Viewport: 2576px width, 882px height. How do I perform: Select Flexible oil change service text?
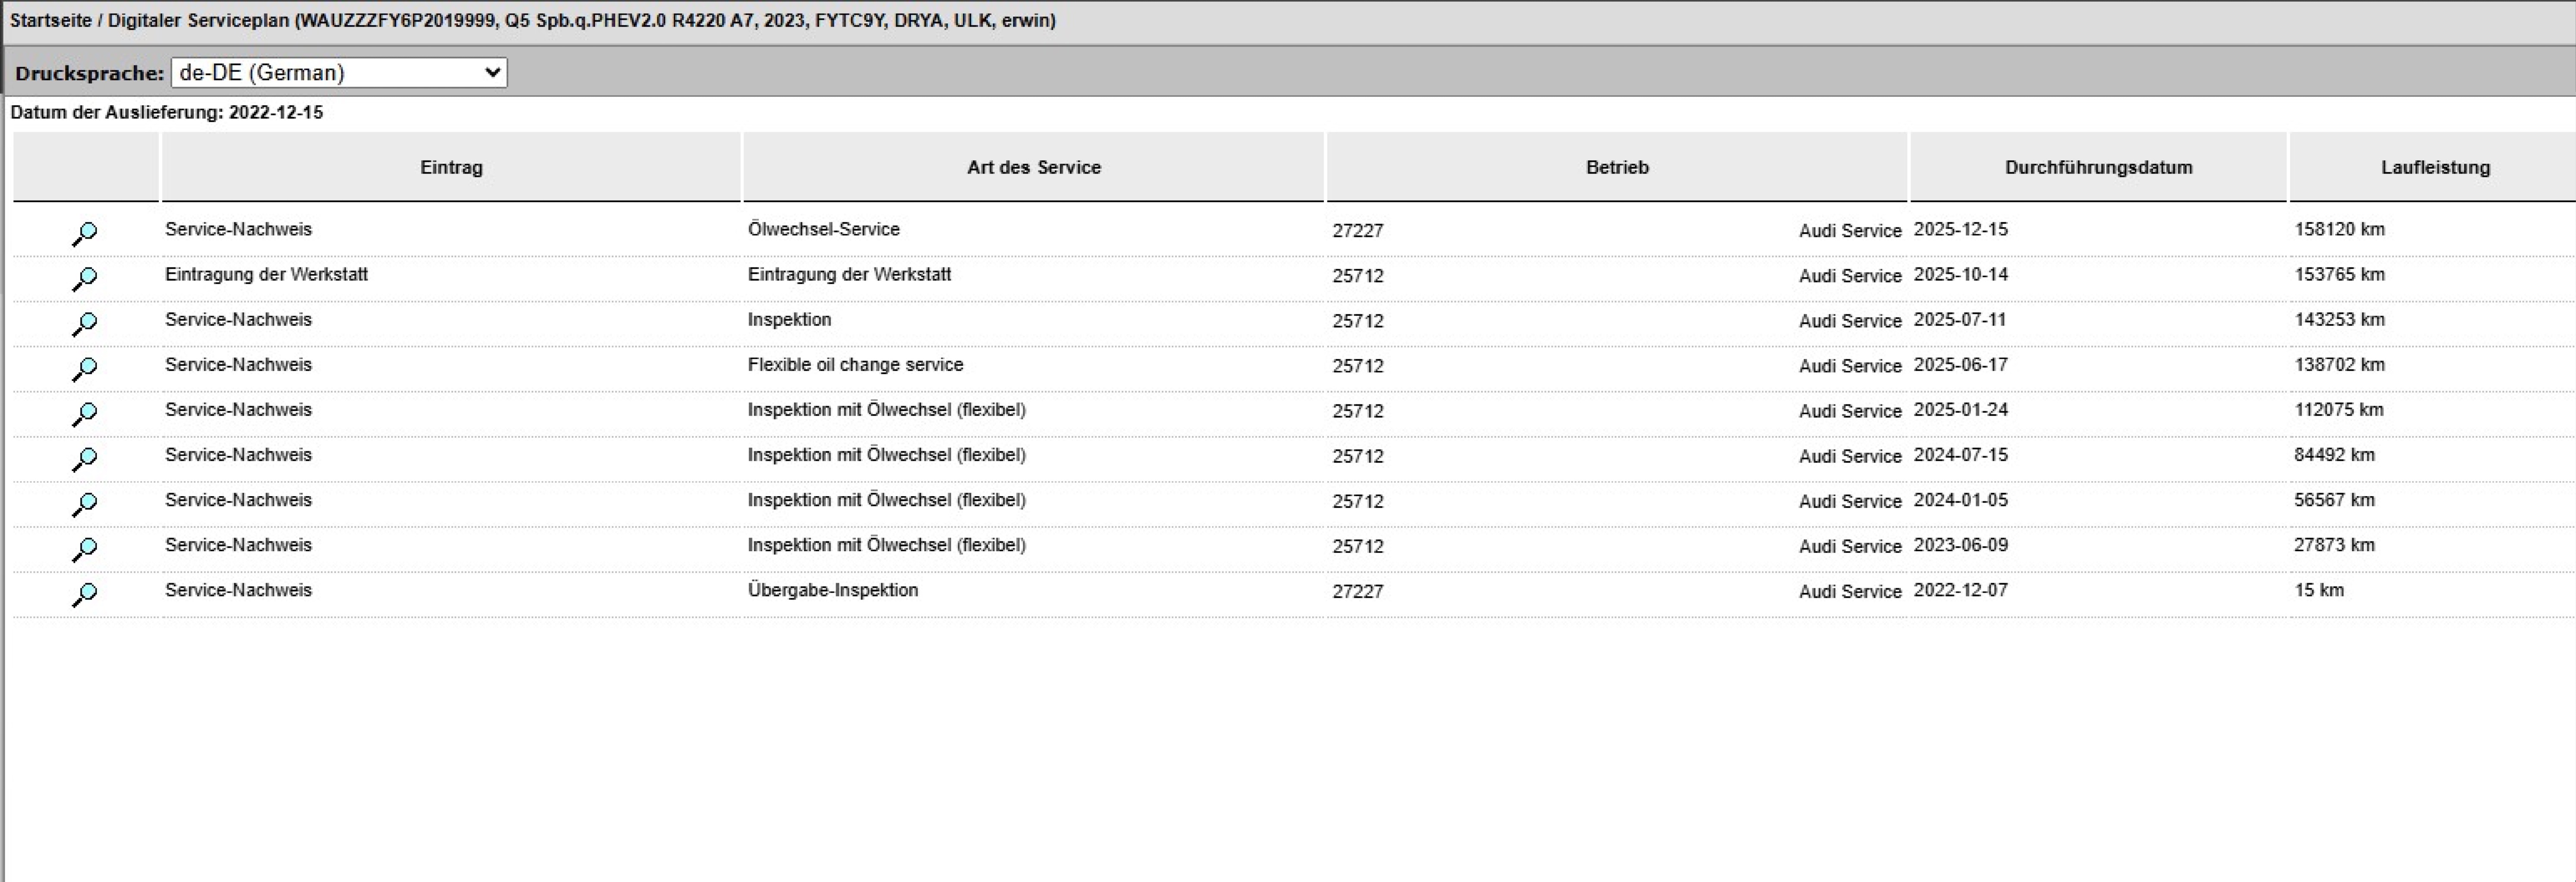[x=855, y=365]
